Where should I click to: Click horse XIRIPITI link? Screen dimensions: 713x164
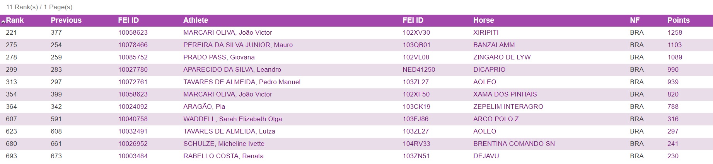coord(486,33)
